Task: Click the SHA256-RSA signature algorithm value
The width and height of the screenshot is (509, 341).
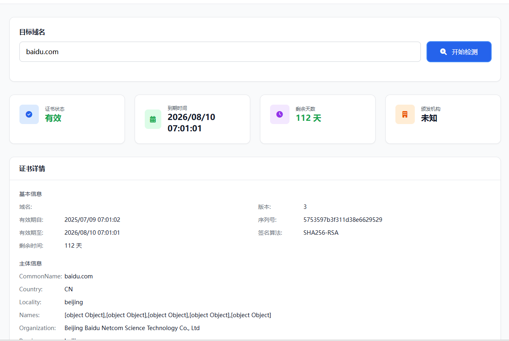Action: 321,233
